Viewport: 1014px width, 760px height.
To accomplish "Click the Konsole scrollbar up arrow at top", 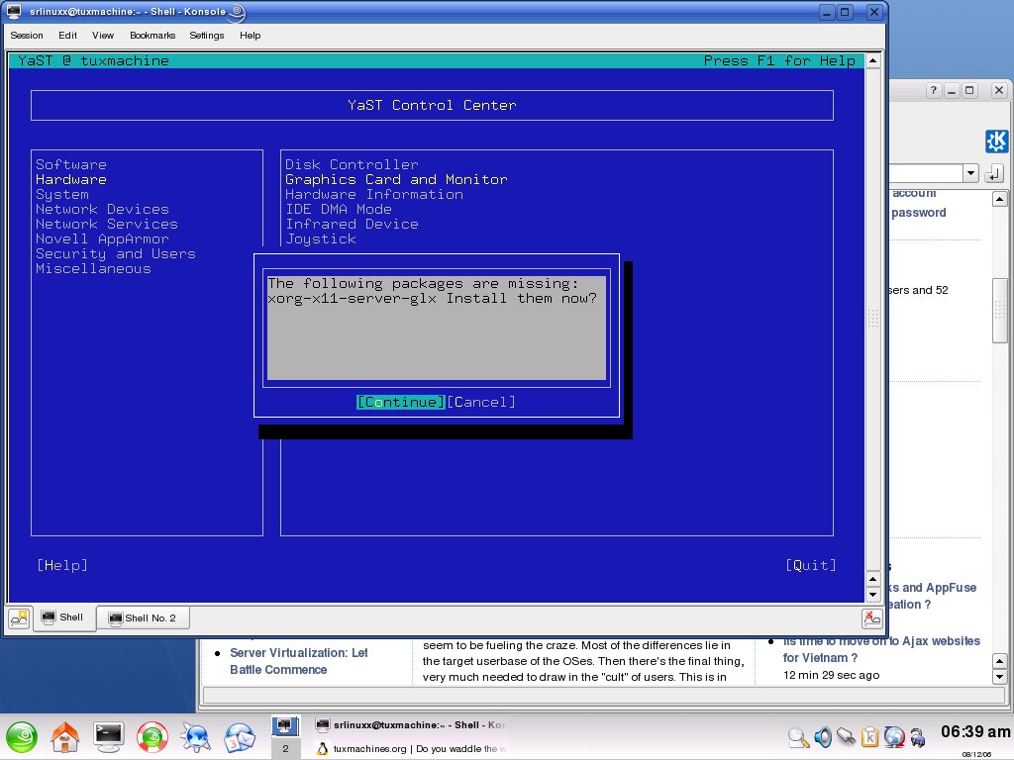I will click(x=873, y=60).
